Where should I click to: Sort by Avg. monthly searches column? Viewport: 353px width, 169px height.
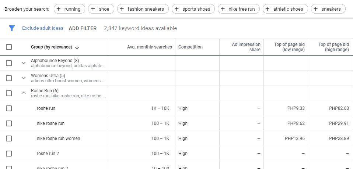[150, 47]
